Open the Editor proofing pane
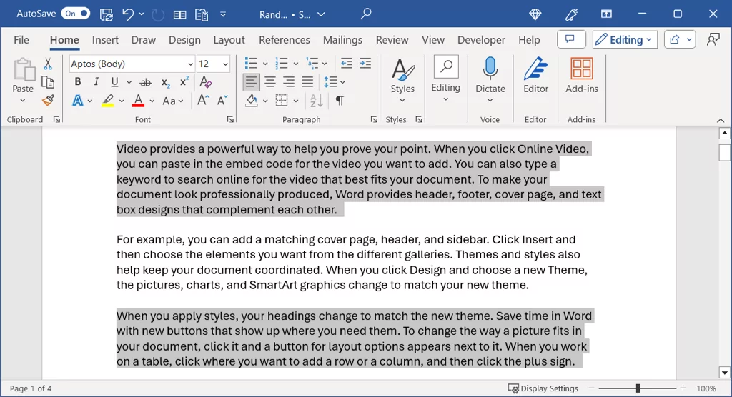Image resolution: width=732 pixels, height=397 pixels. (x=535, y=76)
